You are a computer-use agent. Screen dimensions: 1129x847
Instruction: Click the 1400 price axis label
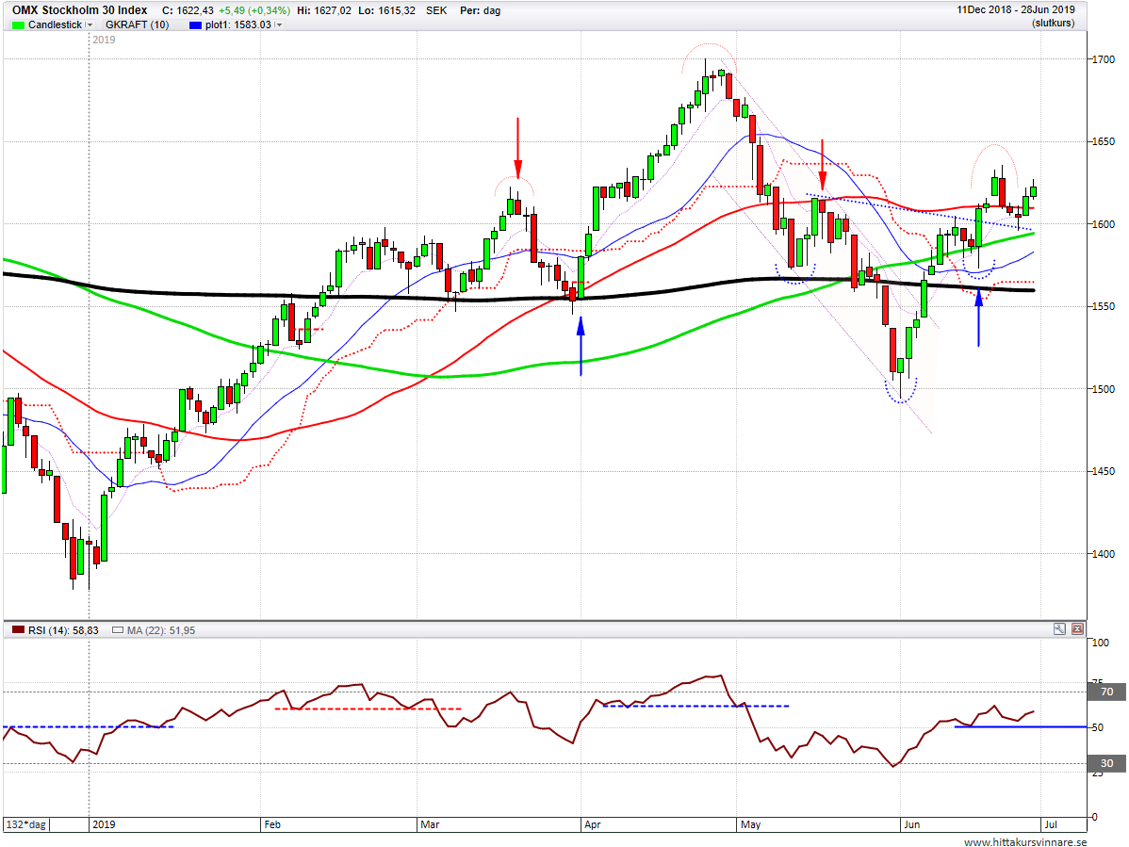click(1104, 554)
